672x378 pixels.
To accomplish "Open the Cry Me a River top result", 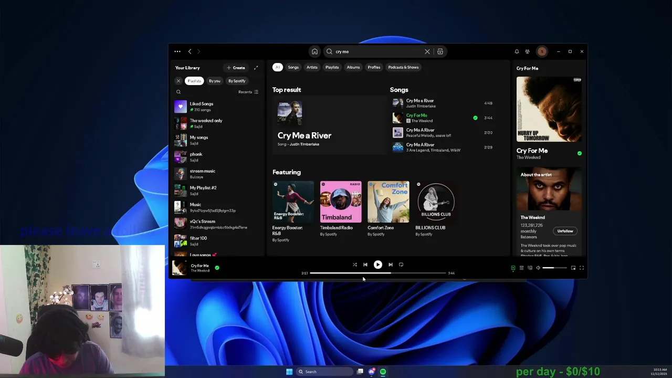I will coord(329,125).
